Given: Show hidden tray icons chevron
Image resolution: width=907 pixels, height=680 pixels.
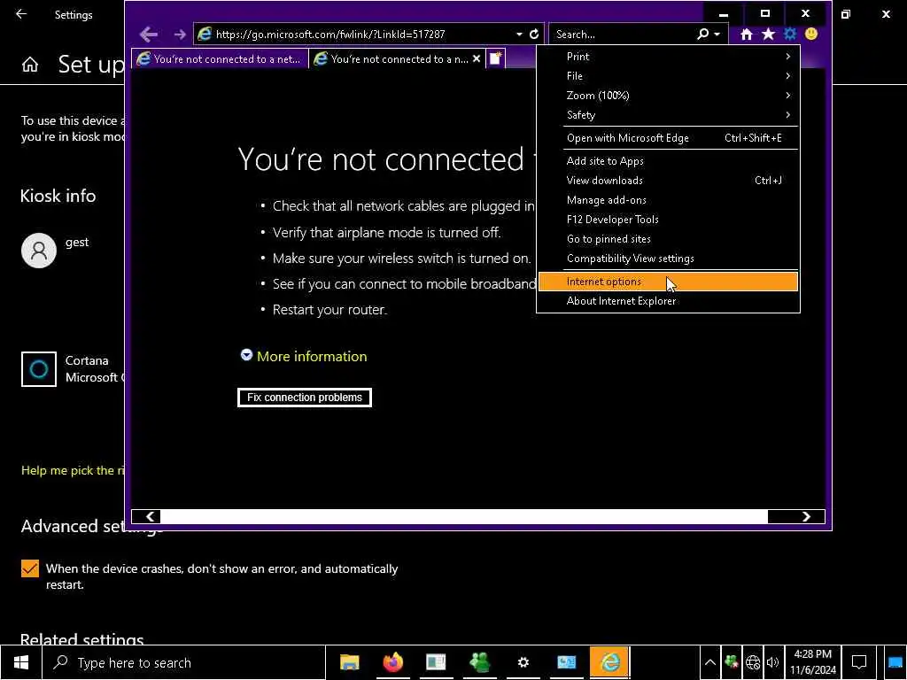Looking at the screenshot, I should point(709,662).
